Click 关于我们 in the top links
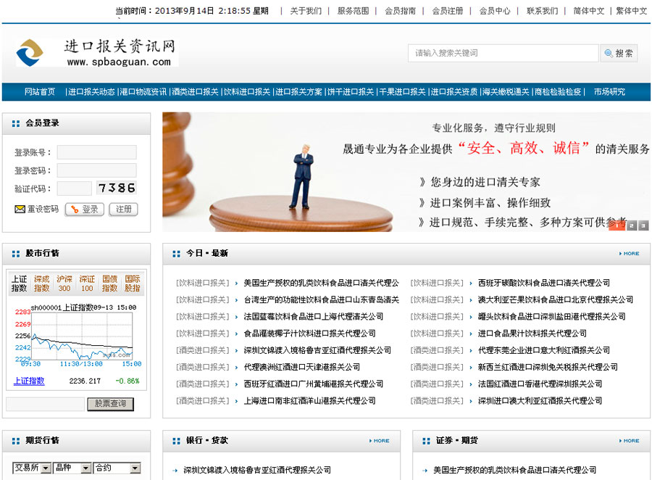The width and height of the screenshot is (652, 480). [x=306, y=11]
